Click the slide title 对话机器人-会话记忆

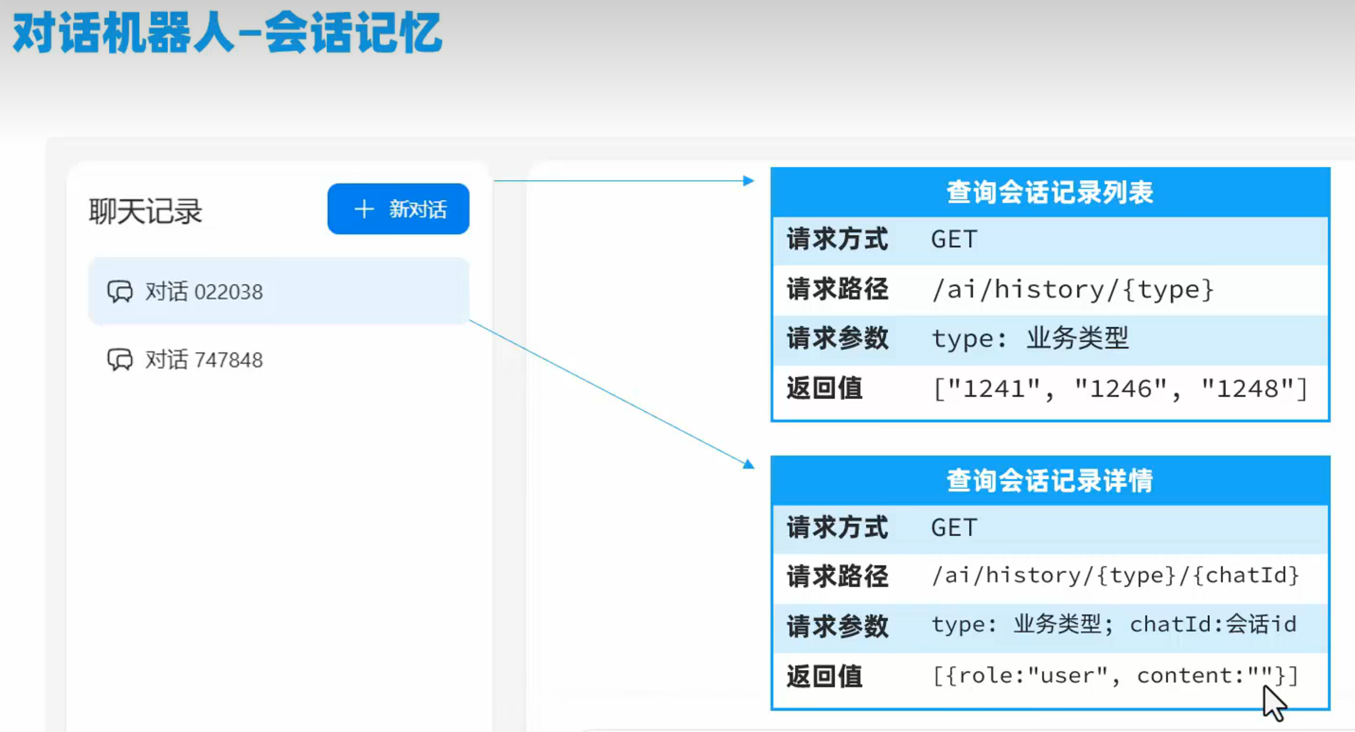[x=227, y=33]
